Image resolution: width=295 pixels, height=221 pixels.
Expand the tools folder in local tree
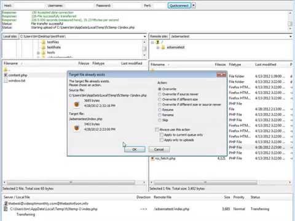[38, 53]
